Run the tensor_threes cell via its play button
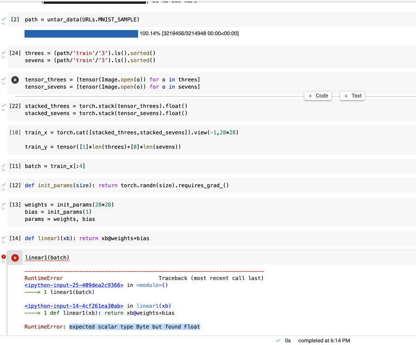The width and height of the screenshot is (416, 345). coord(15,80)
